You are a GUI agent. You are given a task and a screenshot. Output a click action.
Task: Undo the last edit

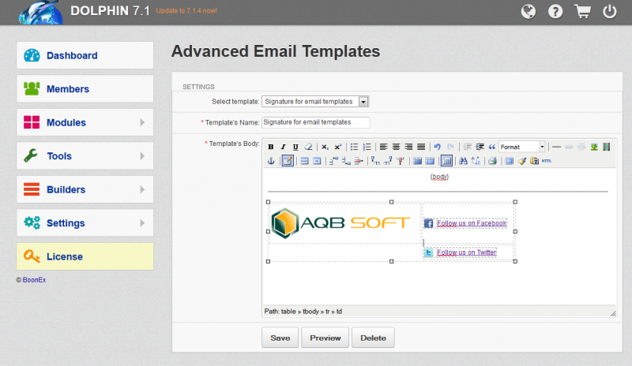pyautogui.click(x=438, y=147)
